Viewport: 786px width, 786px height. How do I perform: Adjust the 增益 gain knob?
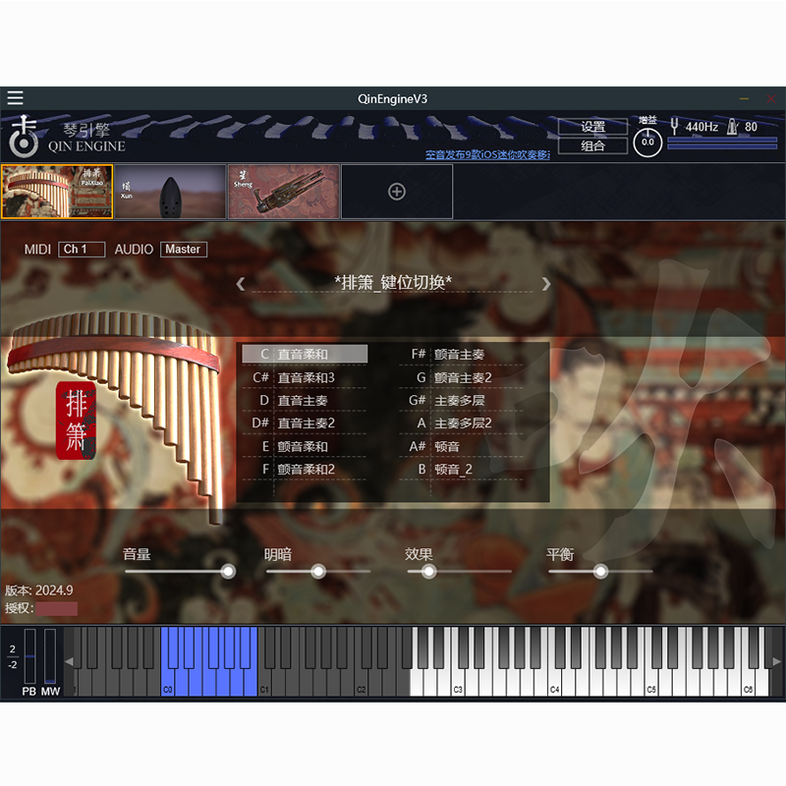[x=647, y=142]
